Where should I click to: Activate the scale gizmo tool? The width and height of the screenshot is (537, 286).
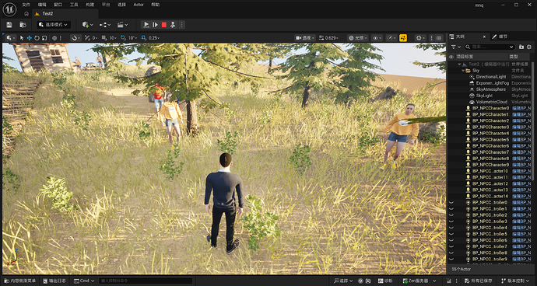click(x=44, y=38)
